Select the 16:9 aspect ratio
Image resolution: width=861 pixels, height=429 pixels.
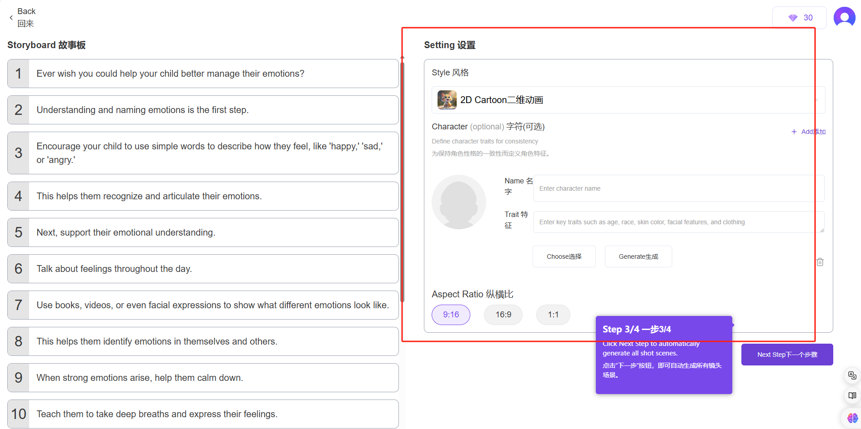click(503, 315)
